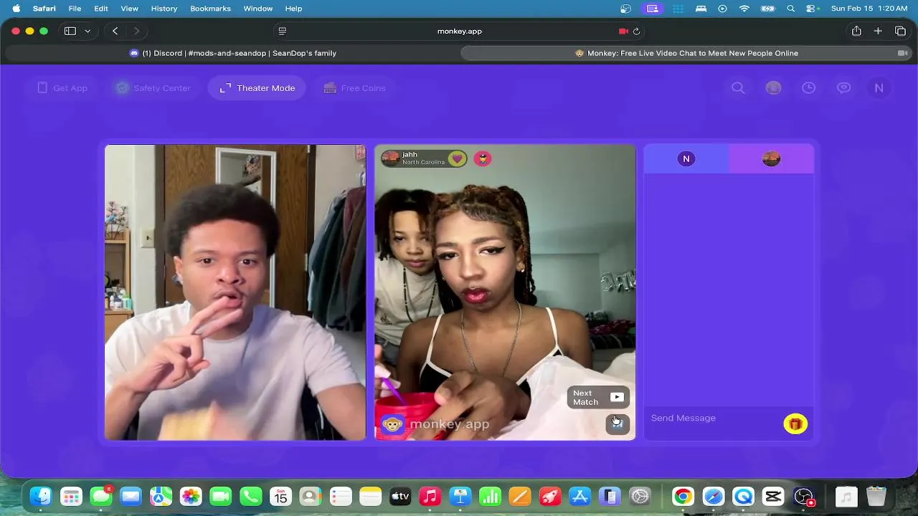Click the search icon in Monkey header
This screenshot has width=918, height=516.
click(x=738, y=88)
